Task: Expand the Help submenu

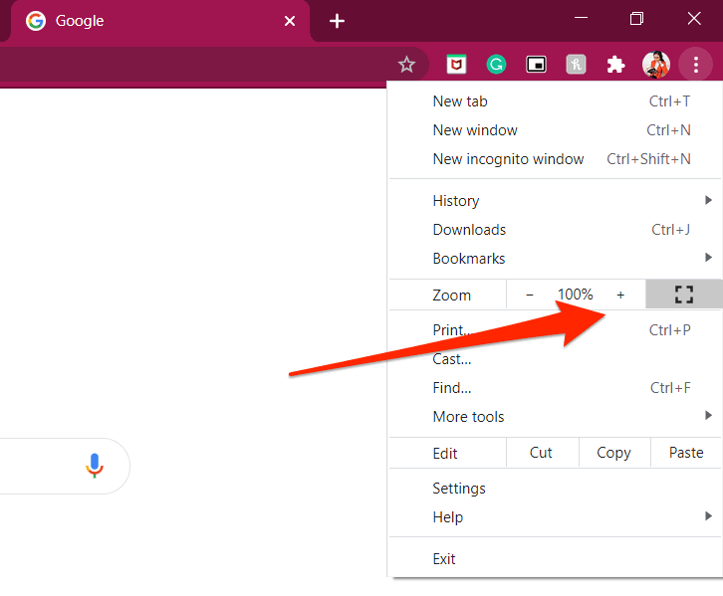Action: [x=555, y=516]
